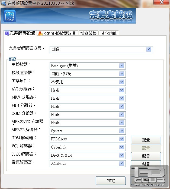This screenshot has height=189, width=170.
Task: Click the 音頻解碼器 label
Action: 23,162
